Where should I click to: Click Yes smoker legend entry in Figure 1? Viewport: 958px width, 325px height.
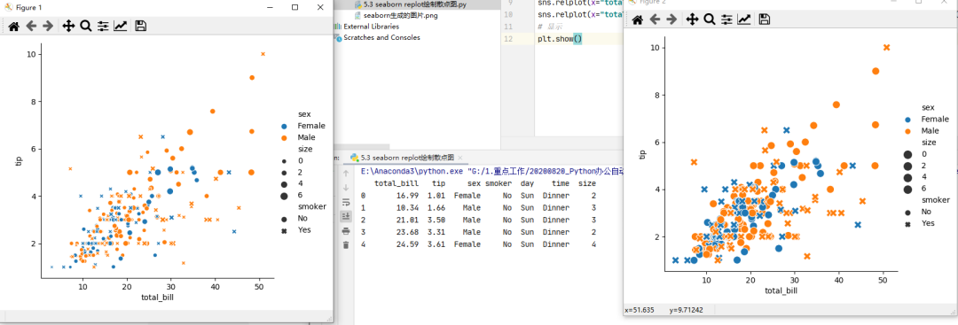tap(303, 230)
